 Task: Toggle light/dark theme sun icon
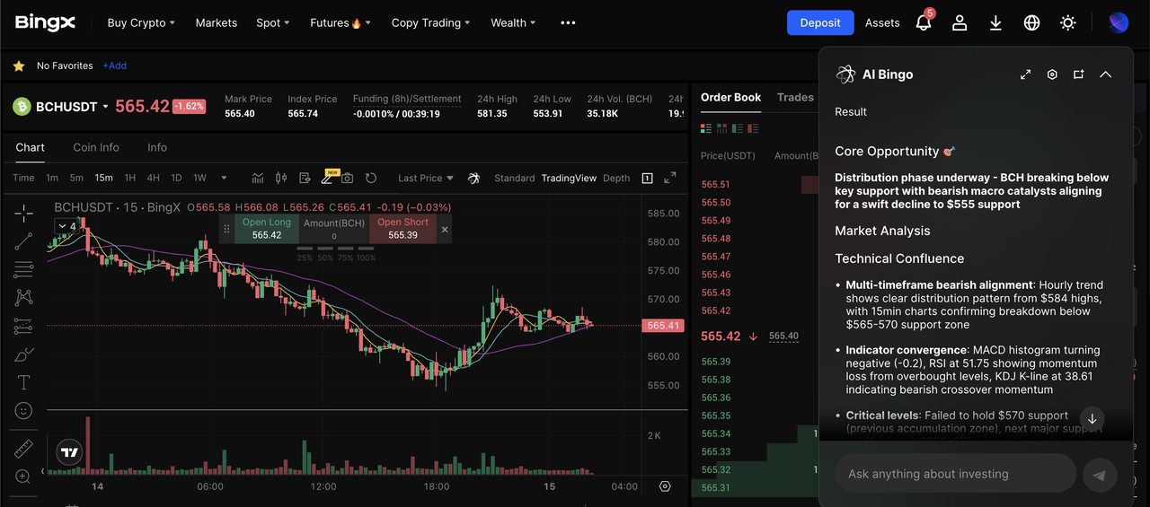pyautogui.click(x=1068, y=22)
